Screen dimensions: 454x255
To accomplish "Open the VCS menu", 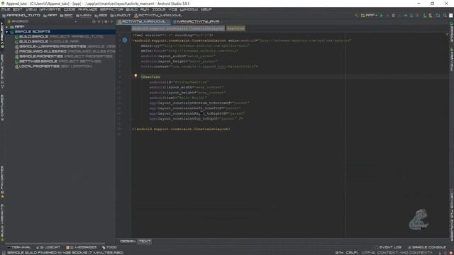I will pyautogui.click(x=172, y=9).
